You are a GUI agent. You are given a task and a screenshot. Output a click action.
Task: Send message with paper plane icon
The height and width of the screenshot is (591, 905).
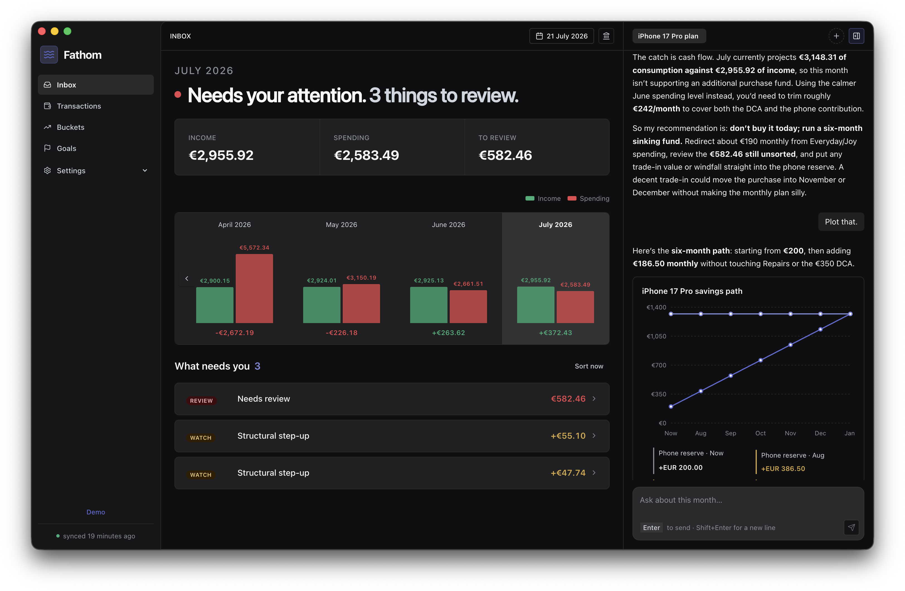click(851, 527)
